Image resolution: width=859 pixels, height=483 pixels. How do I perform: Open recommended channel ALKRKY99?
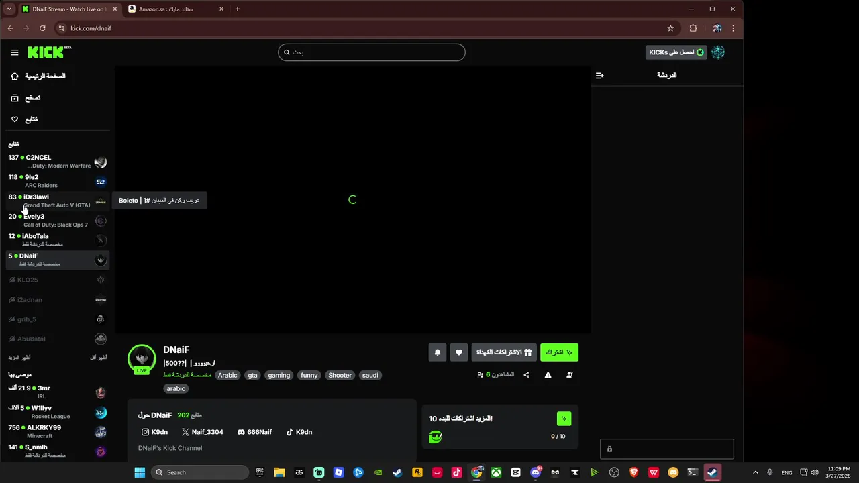point(58,431)
